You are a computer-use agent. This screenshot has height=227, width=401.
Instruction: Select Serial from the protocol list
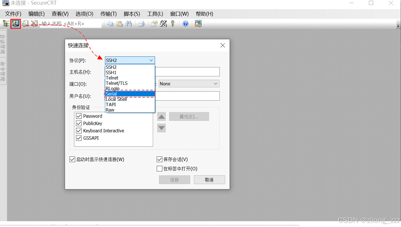130,94
